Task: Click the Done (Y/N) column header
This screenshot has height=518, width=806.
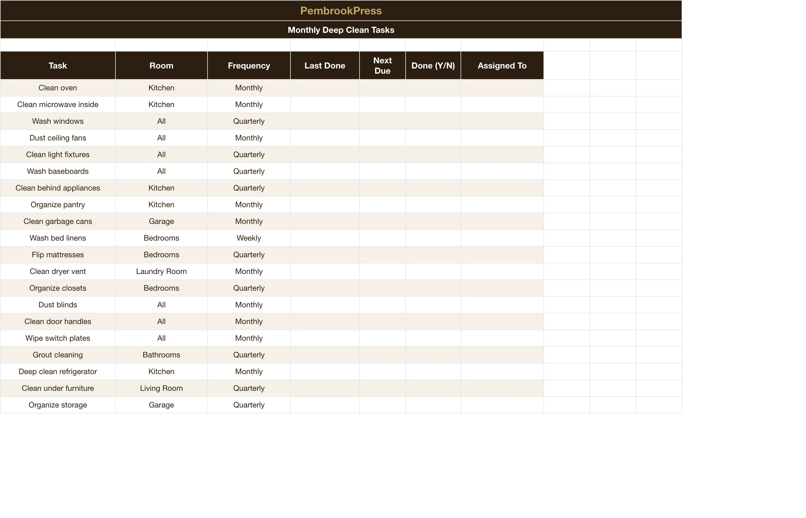Action: tap(433, 66)
